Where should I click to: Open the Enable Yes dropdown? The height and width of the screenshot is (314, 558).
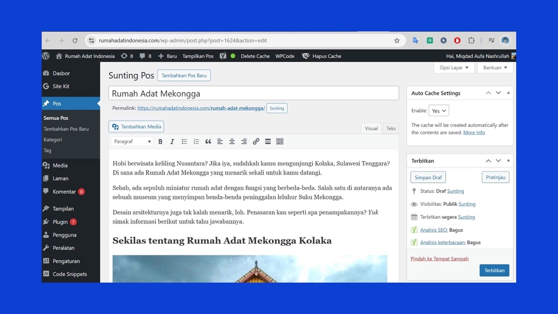coord(438,110)
